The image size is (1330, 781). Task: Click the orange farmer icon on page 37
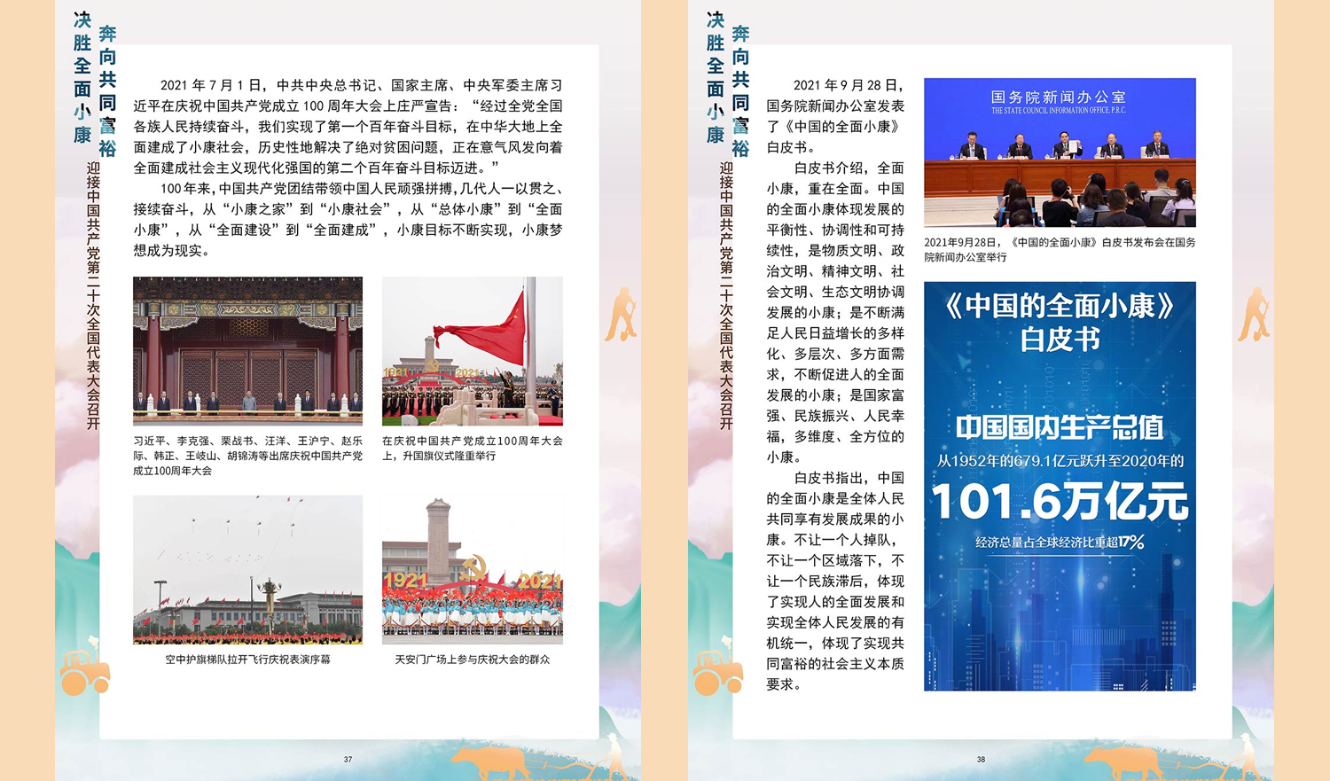point(622,315)
